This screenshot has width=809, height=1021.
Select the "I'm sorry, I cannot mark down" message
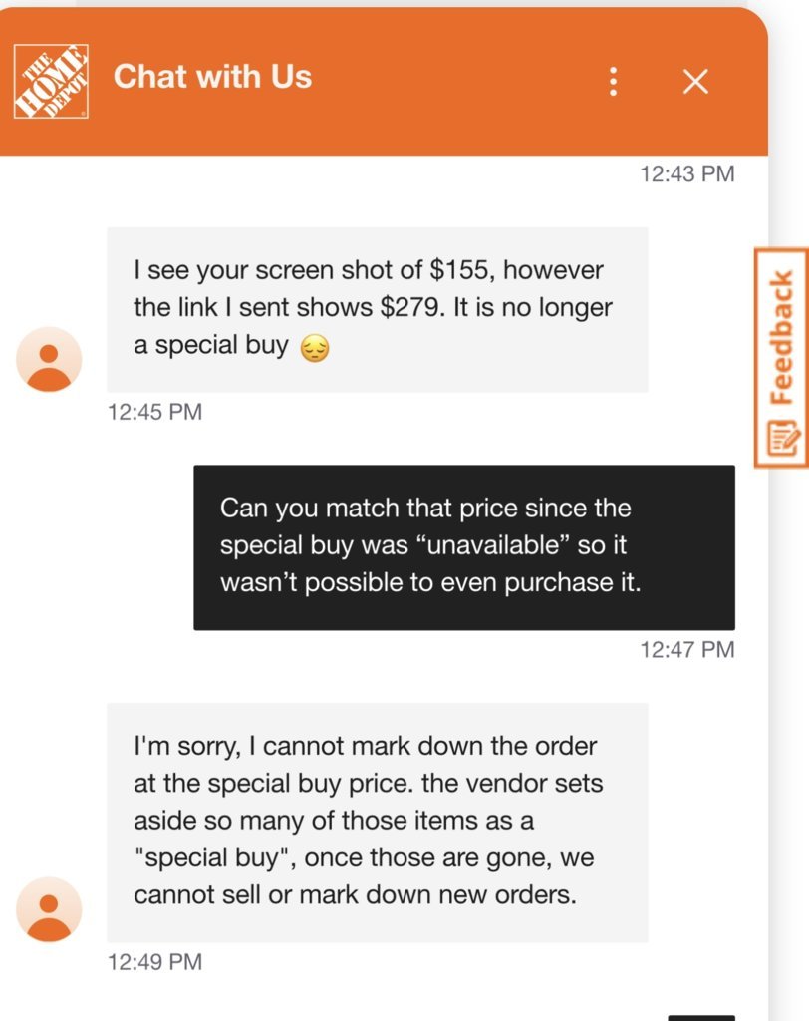[x=378, y=823]
